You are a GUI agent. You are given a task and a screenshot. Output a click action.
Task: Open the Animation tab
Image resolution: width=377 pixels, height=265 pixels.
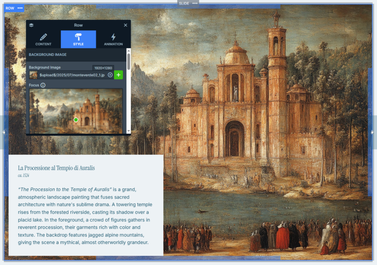tap(113, 39)
